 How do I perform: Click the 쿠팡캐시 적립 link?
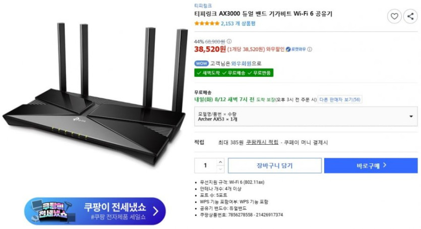(262, 142)
